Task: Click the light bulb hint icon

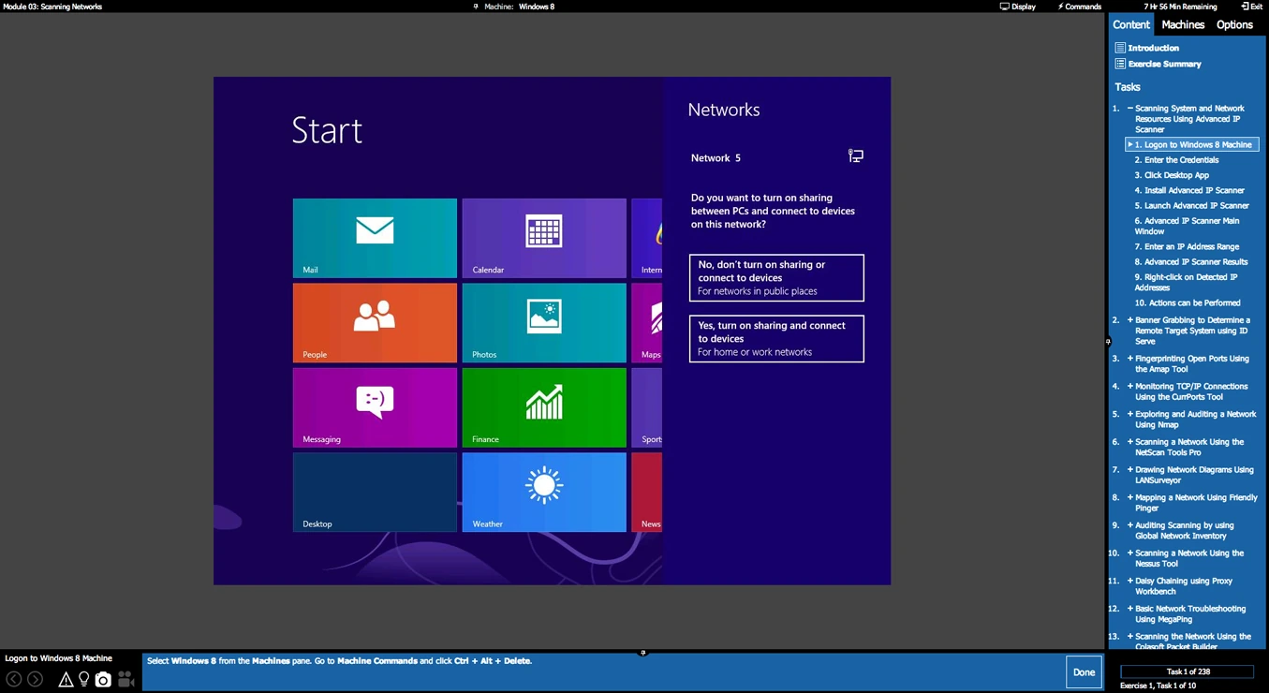Action: pyautogui.click(x=83, y=679)
